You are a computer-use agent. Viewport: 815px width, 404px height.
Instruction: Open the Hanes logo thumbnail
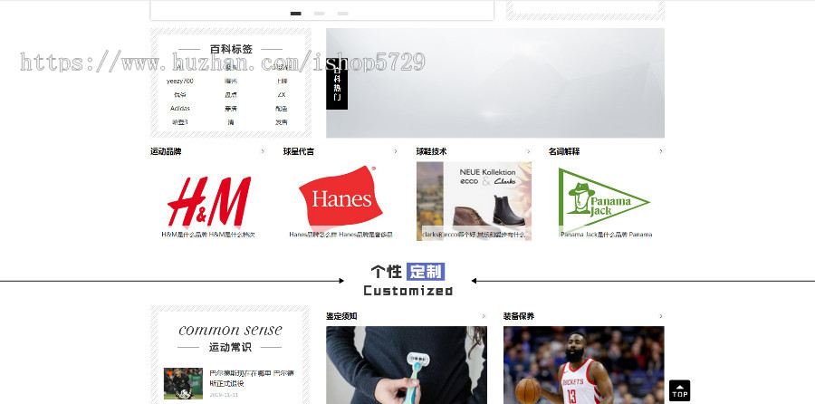tap(341, 201)
